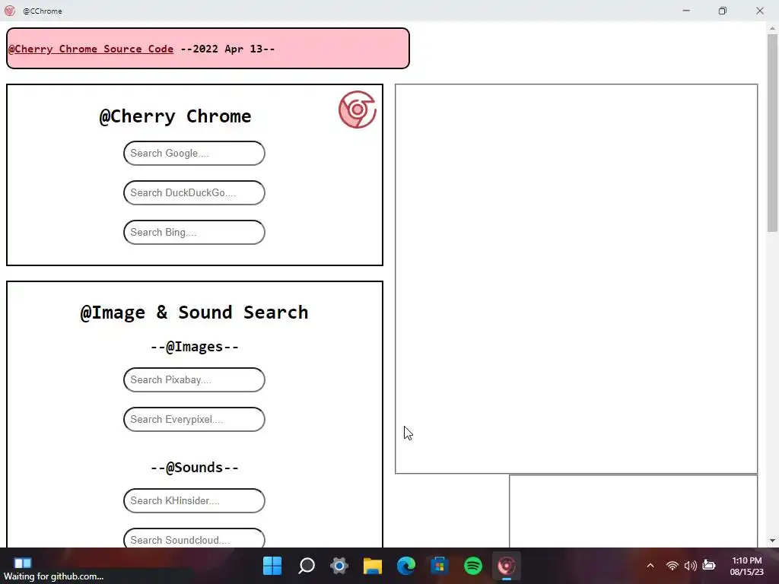Open the taskbar widgets icon
779x584 pixels.
[x=22, y=563]
